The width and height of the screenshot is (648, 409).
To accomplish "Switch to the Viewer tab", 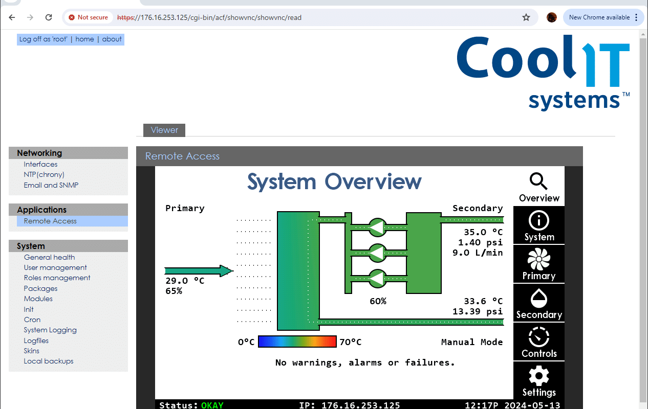I will [164, 130].
